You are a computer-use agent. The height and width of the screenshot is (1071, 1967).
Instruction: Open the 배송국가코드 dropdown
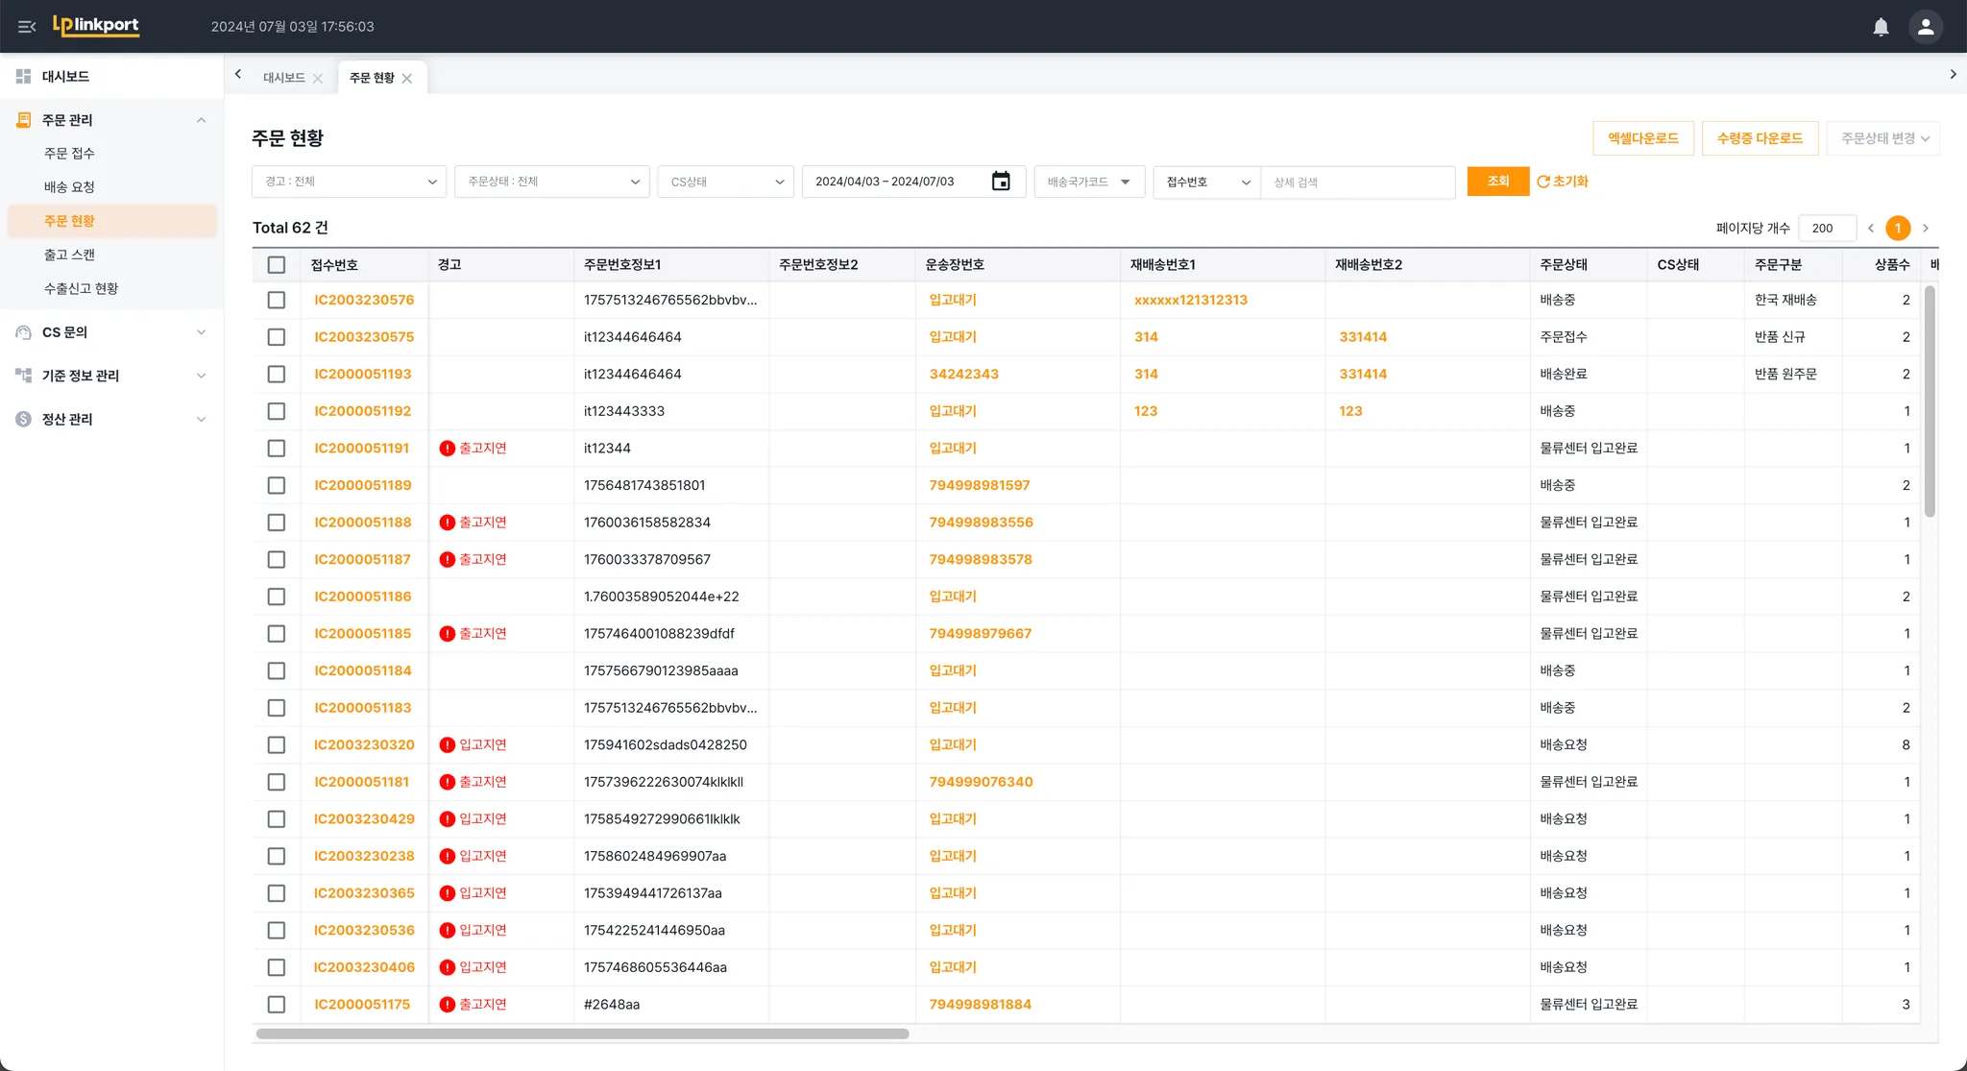click(x=1088, y=182)
